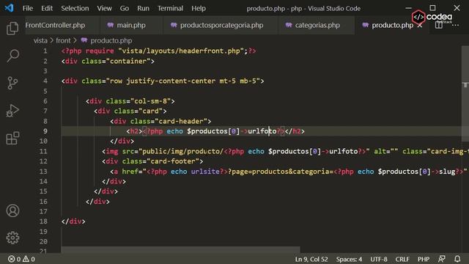The height and width of the screenshot is (264, 469).
Task: Open the Search view in activity bar
Action: 12,56
